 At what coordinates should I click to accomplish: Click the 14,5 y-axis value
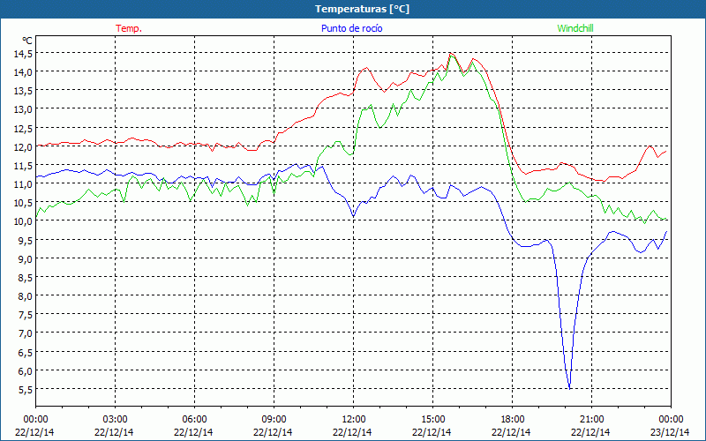pos(23,54)
